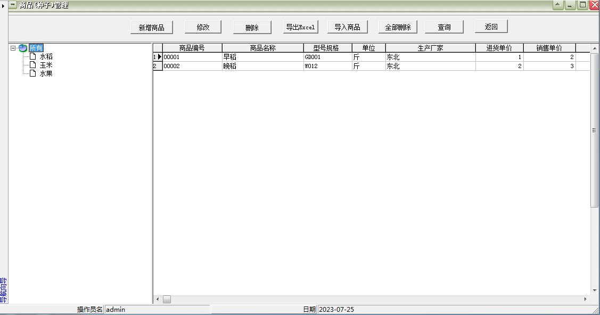Click the 修改 button

203,27
